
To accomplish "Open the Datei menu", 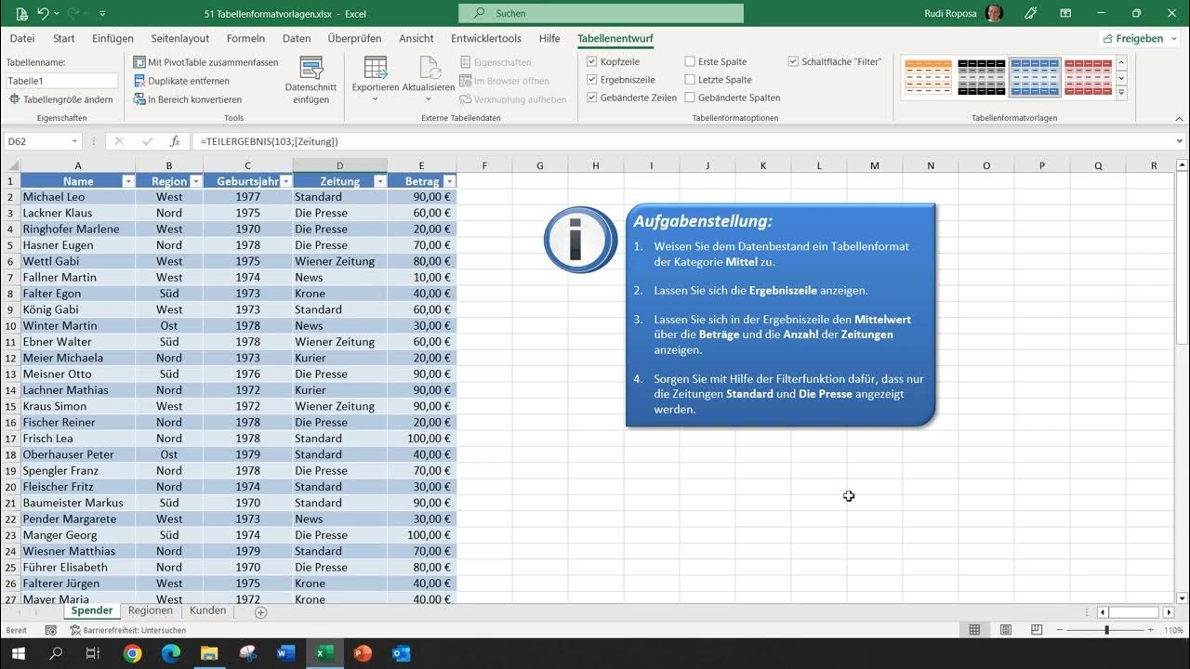I will pyautogui.click(x=22, y=39).
